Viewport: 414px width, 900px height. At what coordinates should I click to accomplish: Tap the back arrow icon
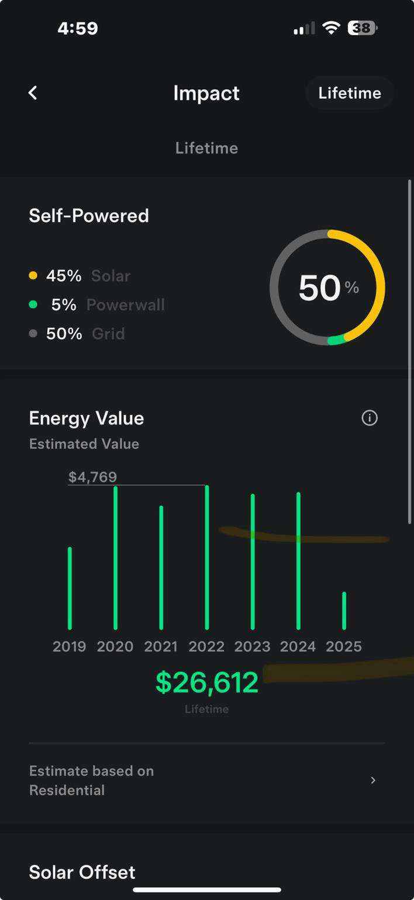tap(33, 93)
